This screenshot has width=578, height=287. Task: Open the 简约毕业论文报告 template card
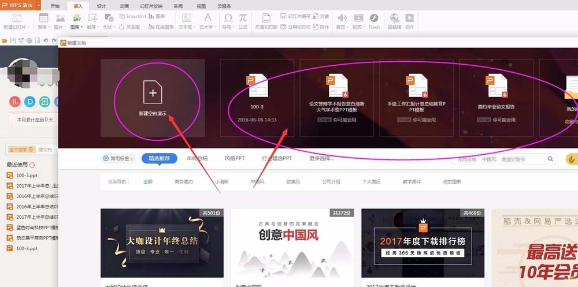(496, 98)
